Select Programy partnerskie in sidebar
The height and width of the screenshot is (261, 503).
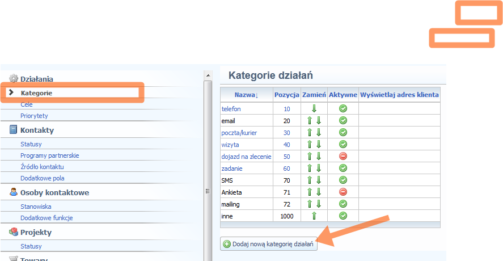tap(49, 155)
